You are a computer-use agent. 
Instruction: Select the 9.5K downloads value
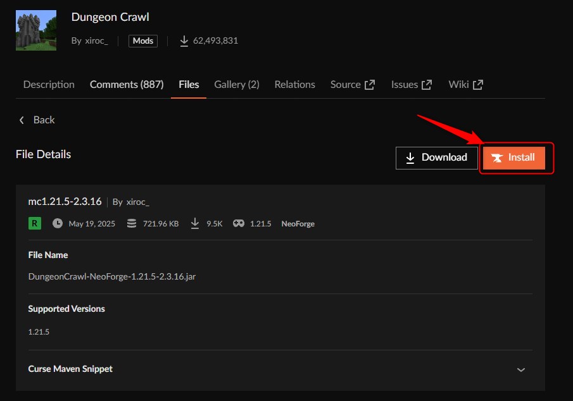(215, 223)
